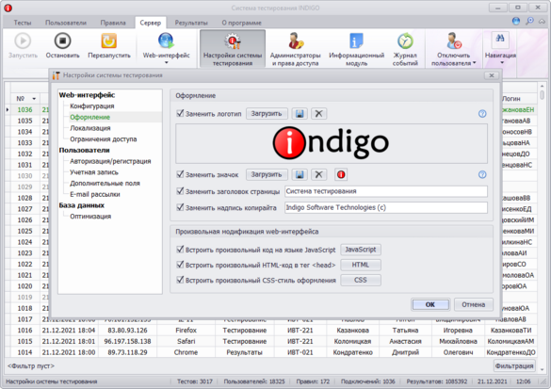Image resolution: width=551 pixels, height=389 pixels.
Task: Delete the custom favicon with X icon
Action: pos(318,174)
